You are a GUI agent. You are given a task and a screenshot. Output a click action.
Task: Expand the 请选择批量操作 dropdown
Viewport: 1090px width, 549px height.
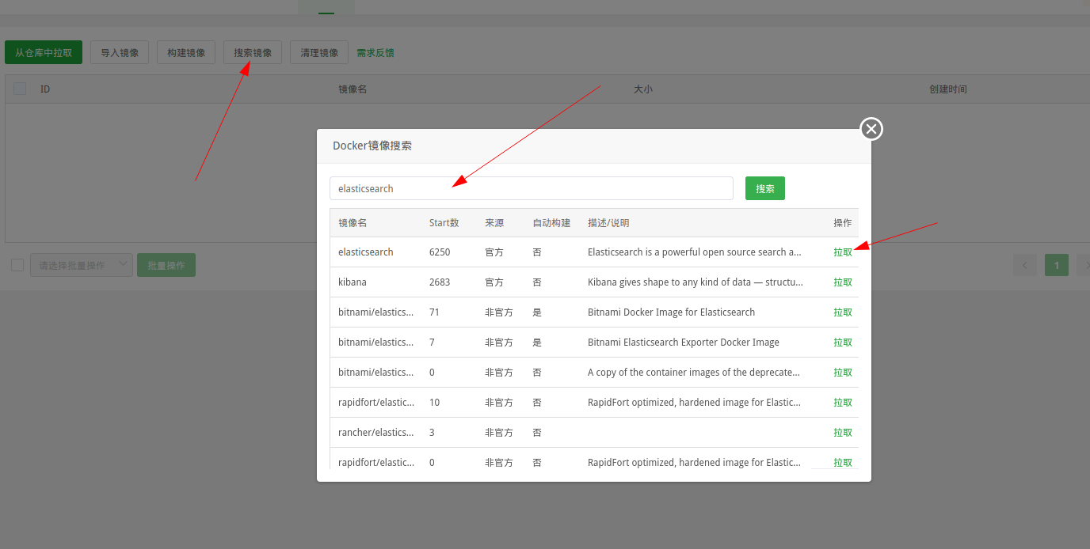[82, 265]
